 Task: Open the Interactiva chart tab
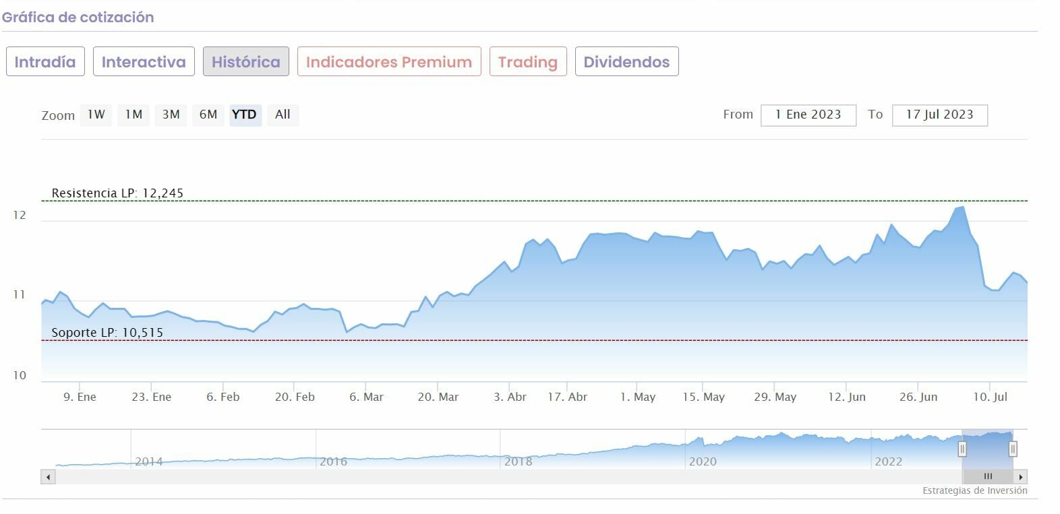pos(144,62)
